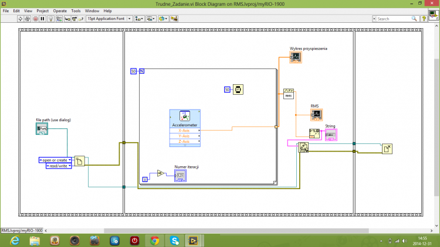Image resolution: width=440 pixels, height=247 pixels.
Task: Click the RMS.lvproj/myRIO-1900 context label
Action: pyautogui.click(x=22, y=231)
